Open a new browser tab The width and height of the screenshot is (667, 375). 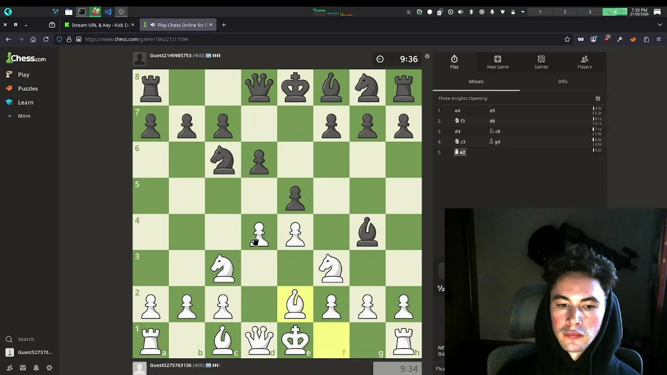point(224,25)
